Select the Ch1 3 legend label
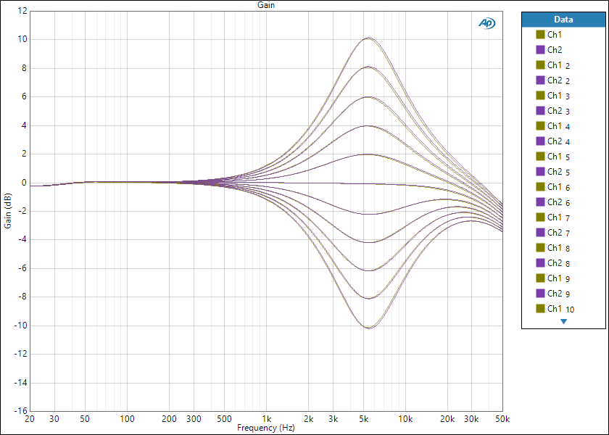Image resolution: width=609 pixels, height=435 pixels. pos(558,96)
